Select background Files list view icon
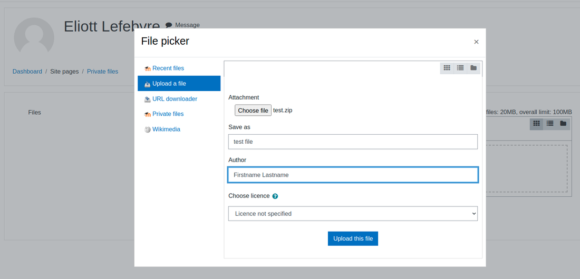The height and width of the screenshot is (279, 580). point(550,123)
